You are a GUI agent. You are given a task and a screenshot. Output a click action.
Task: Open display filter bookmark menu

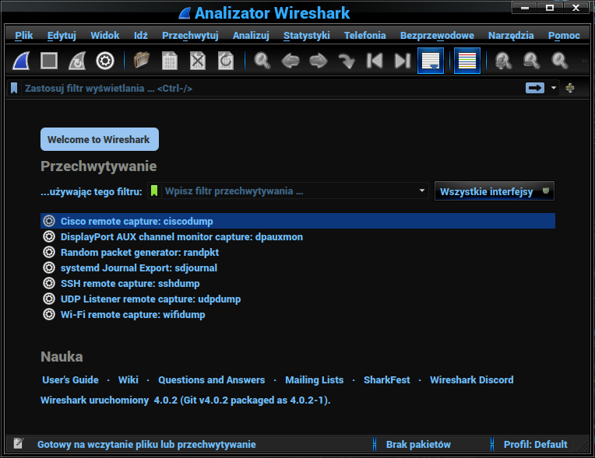(x=14, y=89)
